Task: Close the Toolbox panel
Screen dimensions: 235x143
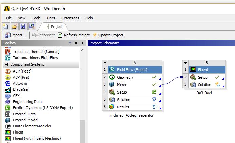Action: pos(83,43)
